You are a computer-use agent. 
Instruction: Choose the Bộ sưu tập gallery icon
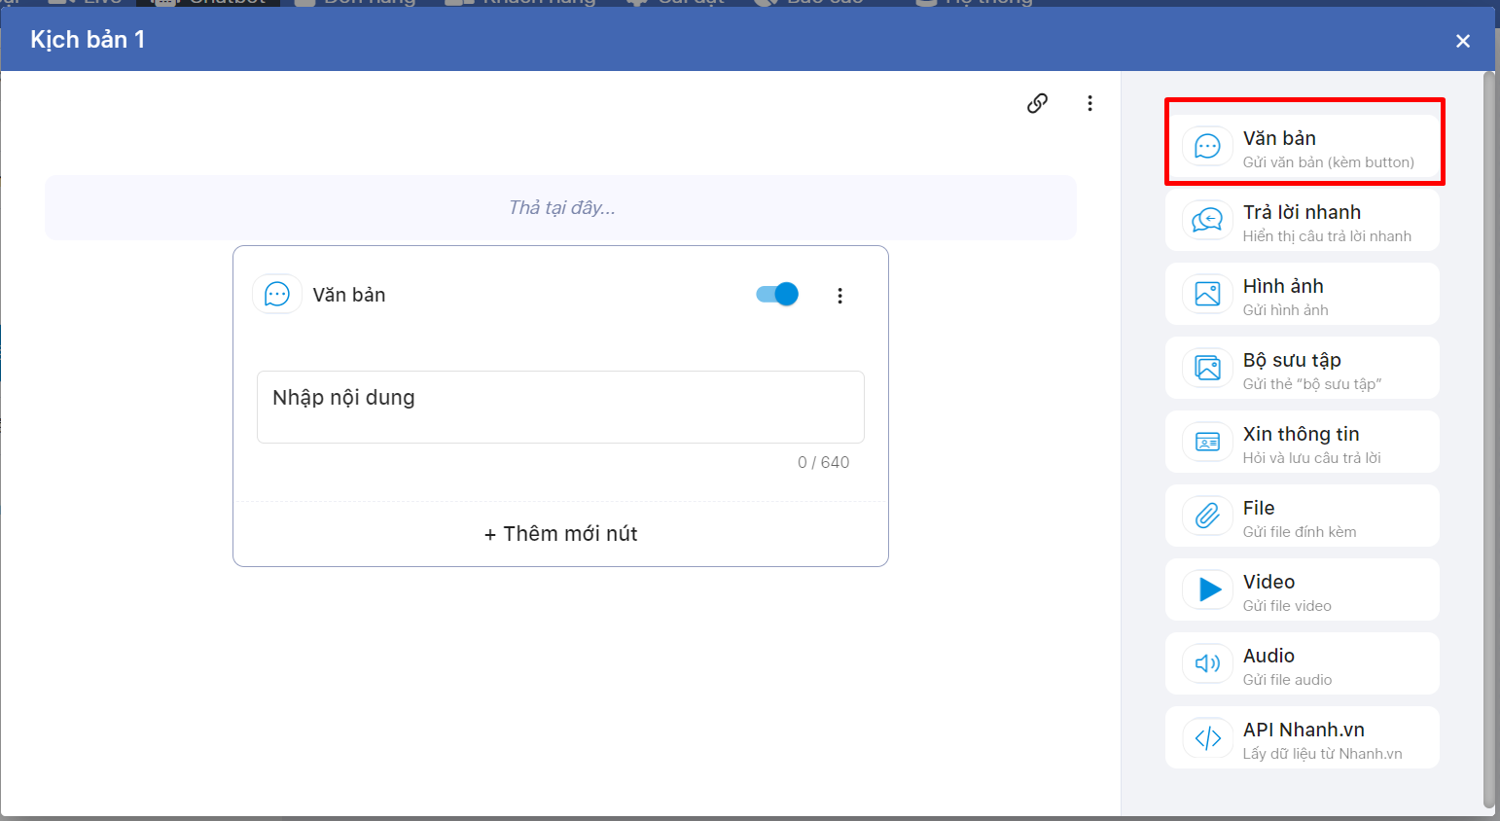coord(1207,369)
